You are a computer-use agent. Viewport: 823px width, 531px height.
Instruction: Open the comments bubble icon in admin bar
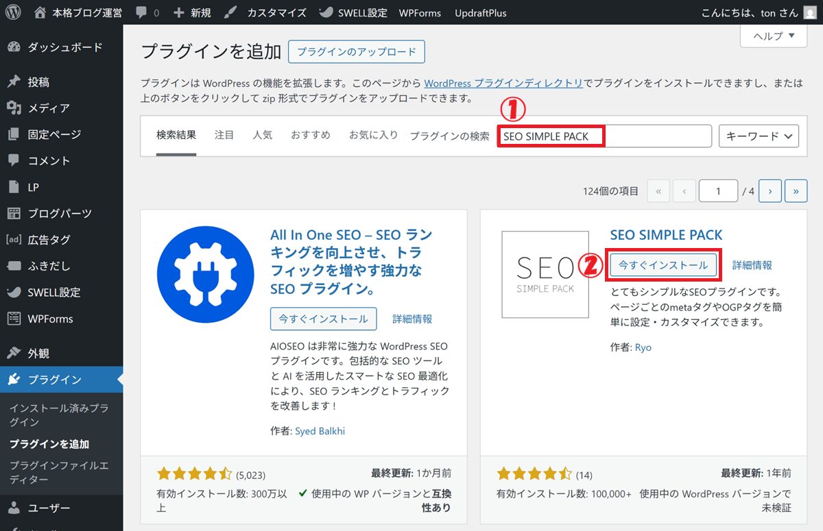141,13
